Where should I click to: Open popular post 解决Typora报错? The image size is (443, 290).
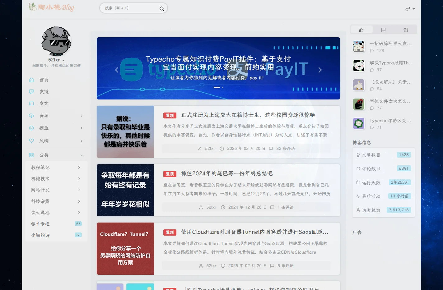coord(392,63)
